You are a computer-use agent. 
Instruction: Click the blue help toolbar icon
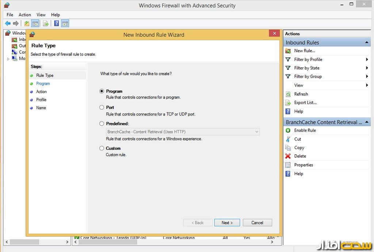coord(57,24)
